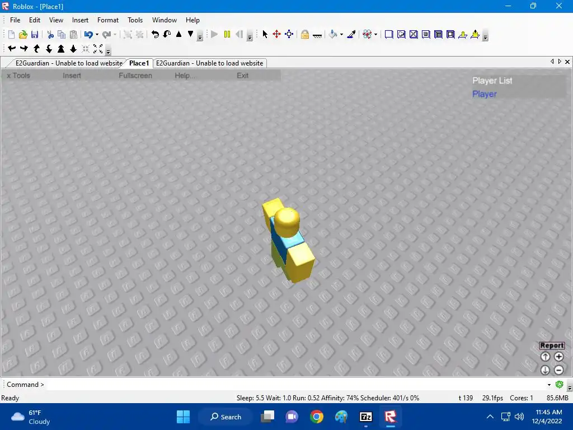This screenshot has height=430, width=573.
Task: Select the Studs surface tool
Action: (426, 34)
